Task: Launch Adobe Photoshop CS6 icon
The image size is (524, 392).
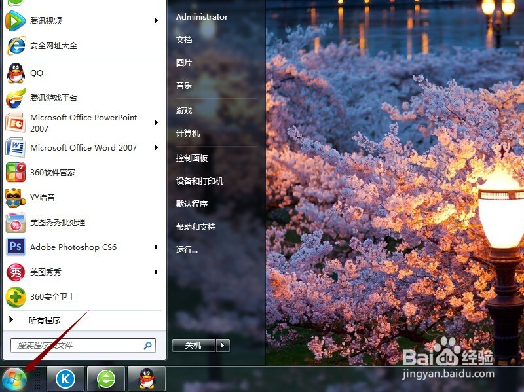Action: 15,247
